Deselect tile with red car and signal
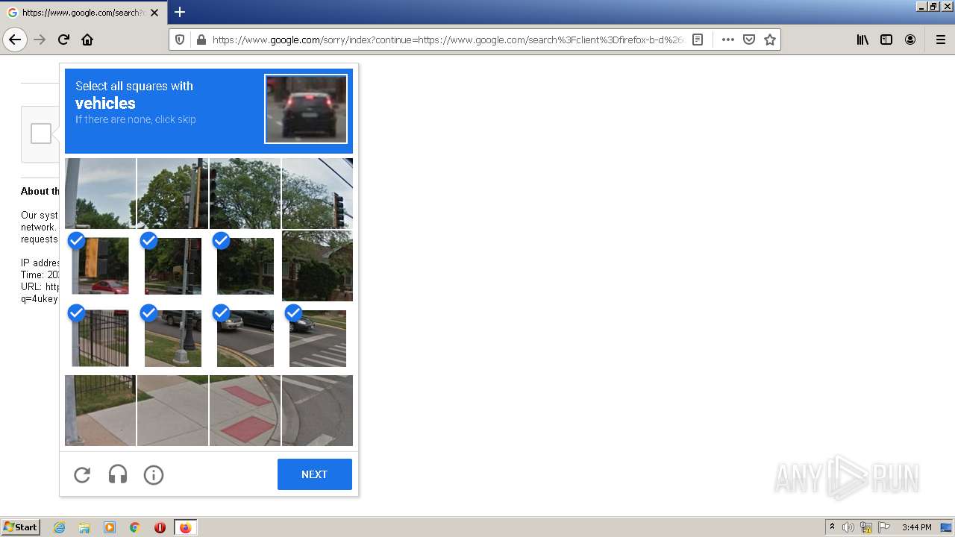This screenshot has height=537, width=955. [x=100, y=266]
